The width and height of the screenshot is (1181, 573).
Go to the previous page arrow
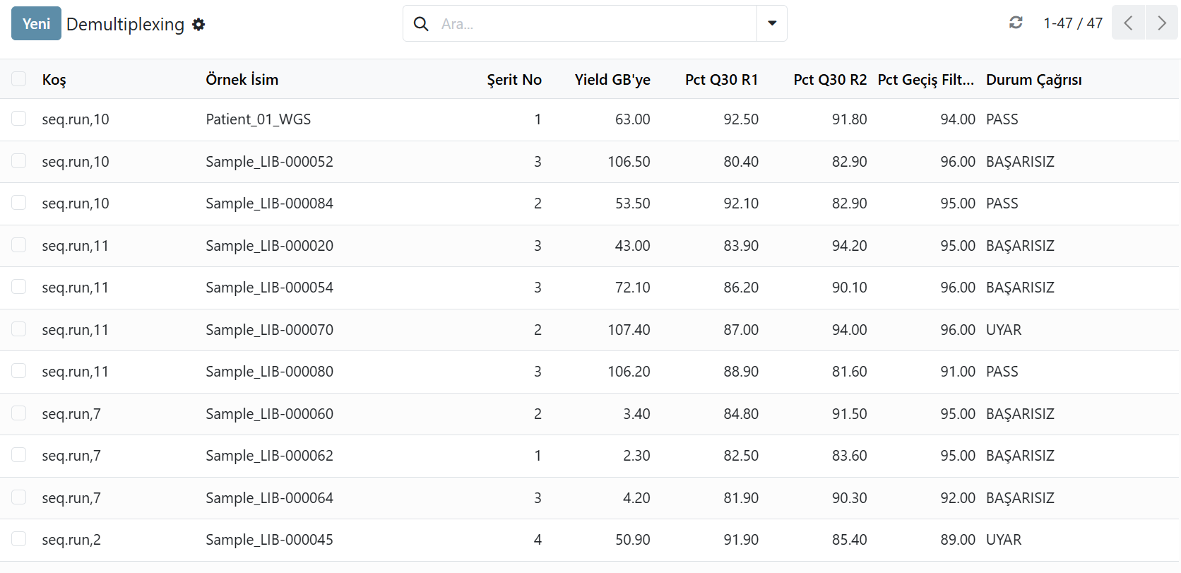click(x=1128, y=23)
